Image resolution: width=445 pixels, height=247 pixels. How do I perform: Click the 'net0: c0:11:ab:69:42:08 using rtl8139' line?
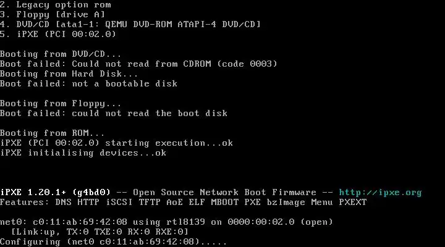166,222
